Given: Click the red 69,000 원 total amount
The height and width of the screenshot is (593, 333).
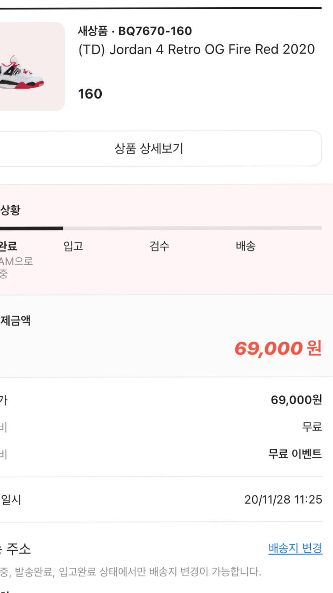Looking at the screenshot, I should coord(277,348).
